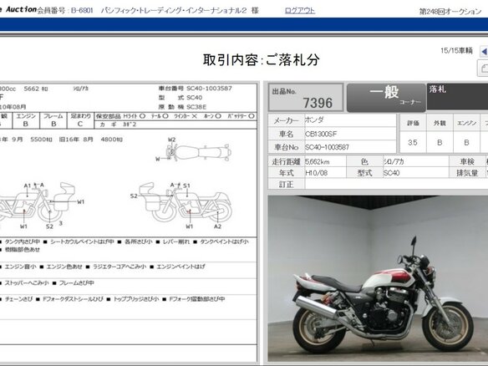The height and width of the screenshot is (366, 488).
Task: Click the ログアウト logout link
Action: tap(300, 11)
